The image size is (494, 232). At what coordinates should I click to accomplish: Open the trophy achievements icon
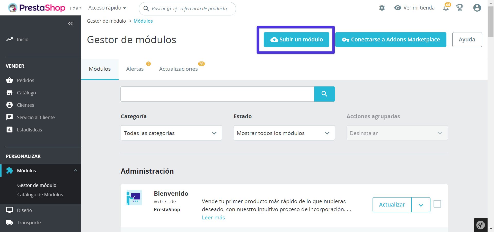(460, 8)
